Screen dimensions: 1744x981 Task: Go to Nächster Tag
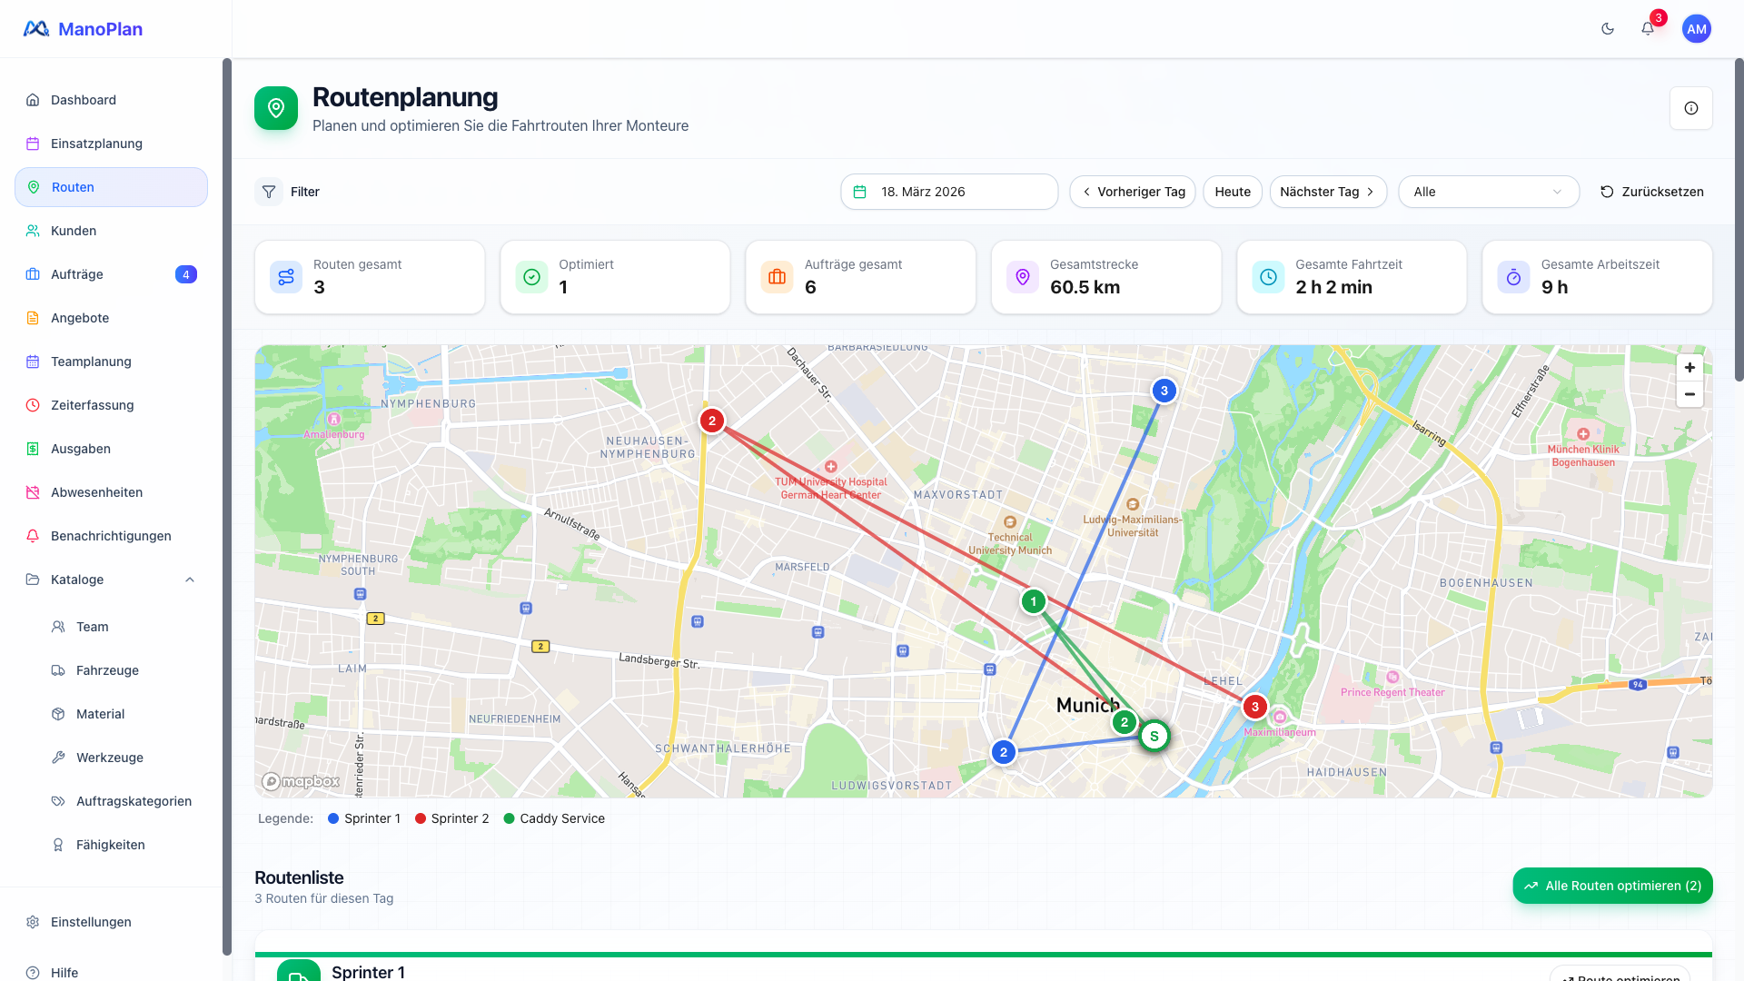tap(1327, 192)
